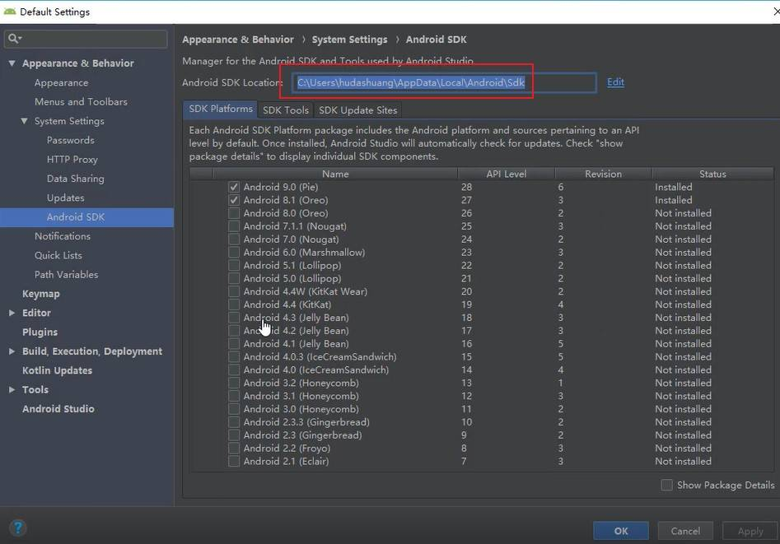The width and height of the screenshot is (780, 544).
Task: Switch to SDK Platforms tab
Action: pos(221,109)
